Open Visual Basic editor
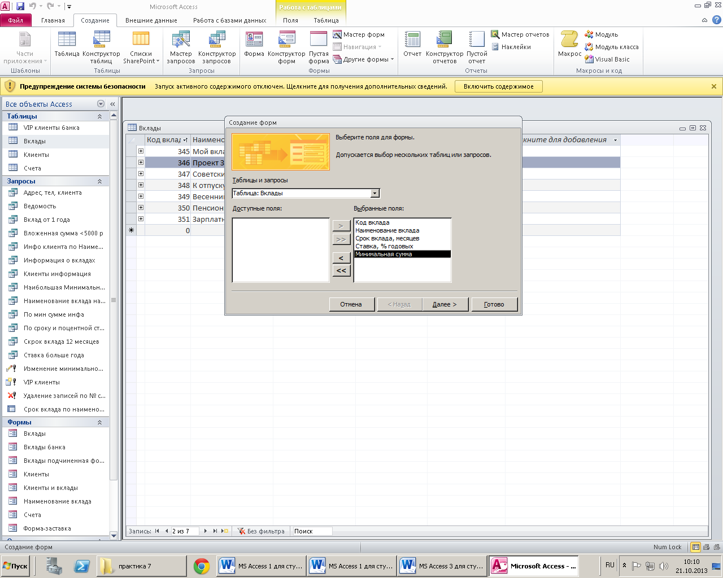The height and width of the screenshot is (578, 723). click(607, 59)
